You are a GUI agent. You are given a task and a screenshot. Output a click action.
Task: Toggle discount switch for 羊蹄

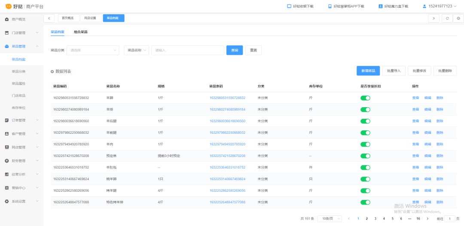[365, 98]
